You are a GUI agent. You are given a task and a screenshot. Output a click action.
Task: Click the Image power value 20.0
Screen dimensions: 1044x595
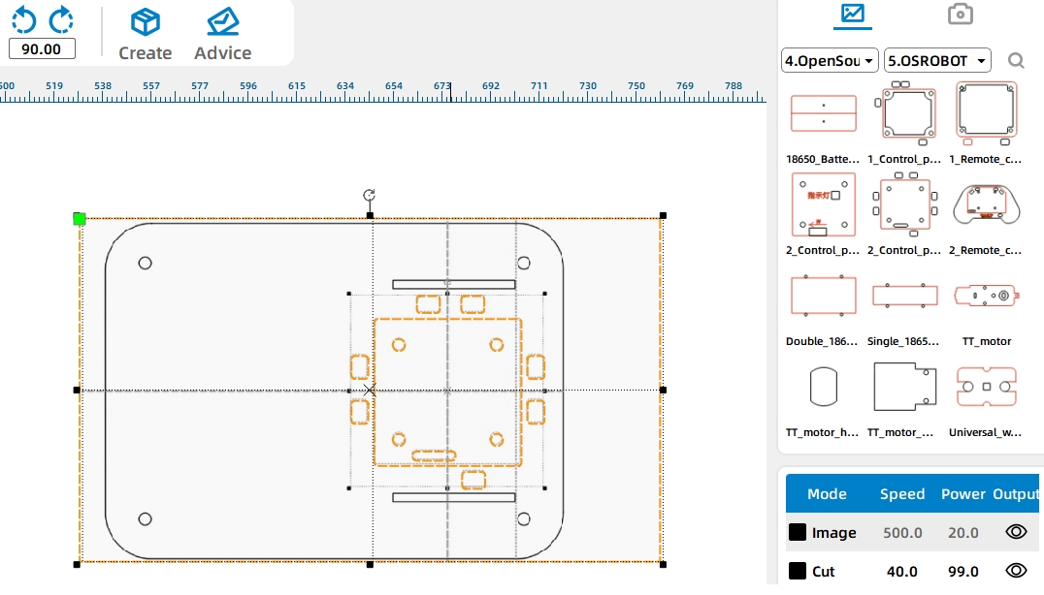[962, 533]
